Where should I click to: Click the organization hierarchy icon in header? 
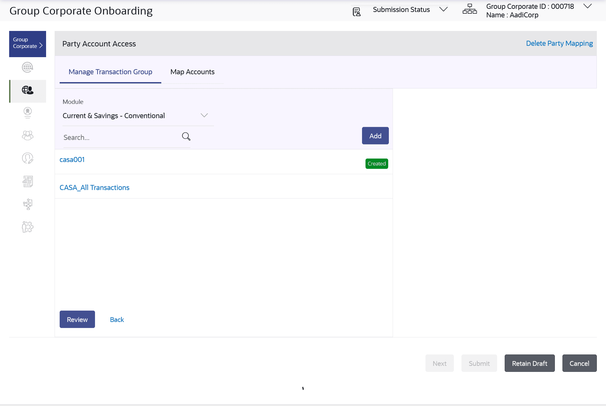[469, 9]
